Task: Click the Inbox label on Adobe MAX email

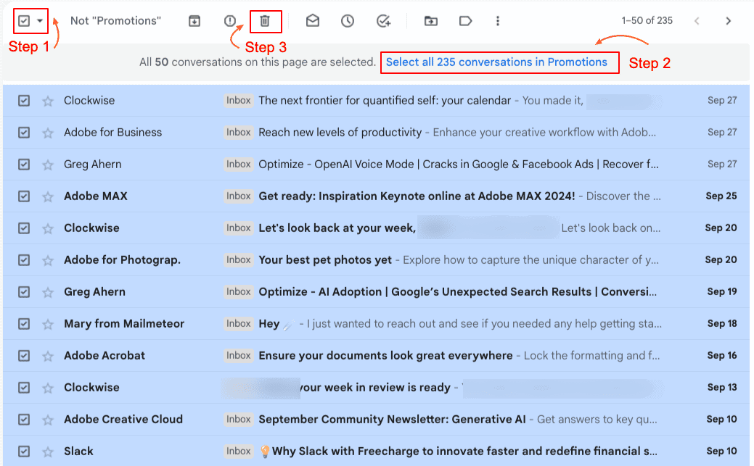Action: (239, 196)
